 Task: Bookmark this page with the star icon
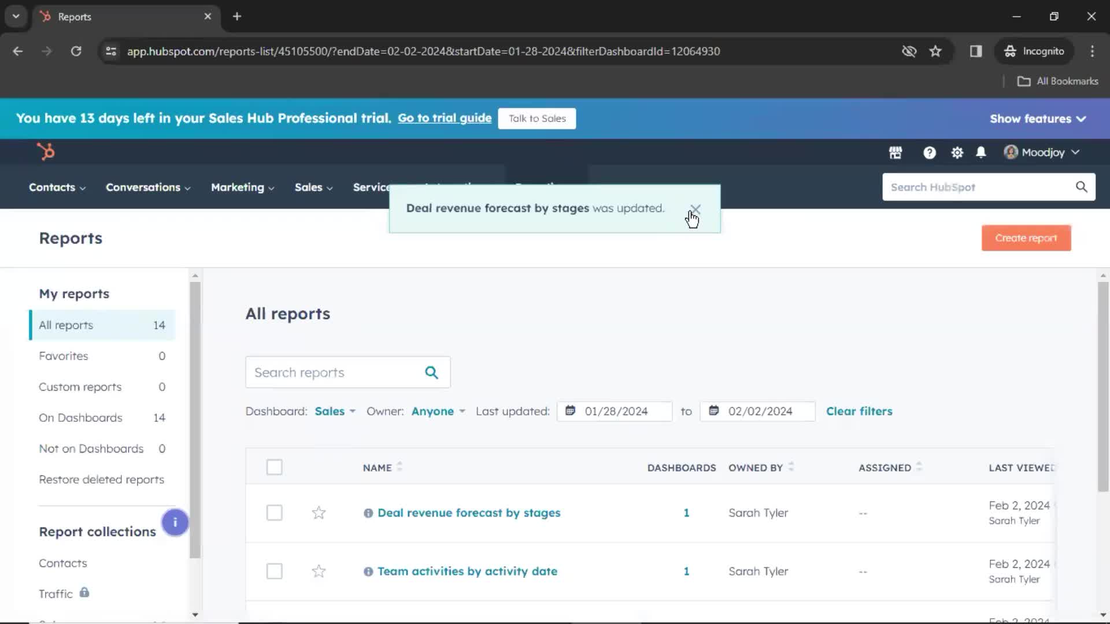pos(935,51)
